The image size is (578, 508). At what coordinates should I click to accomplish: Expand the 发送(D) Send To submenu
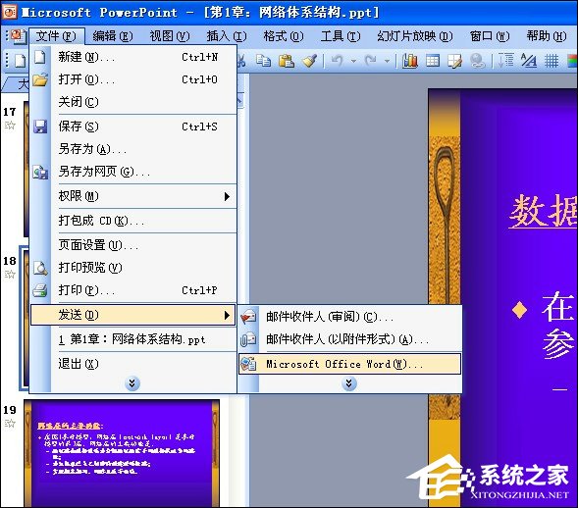tap(133, 315)
